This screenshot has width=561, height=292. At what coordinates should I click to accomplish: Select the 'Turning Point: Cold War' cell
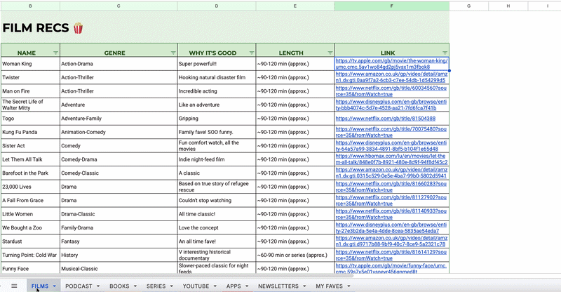[x=30, y=255]
